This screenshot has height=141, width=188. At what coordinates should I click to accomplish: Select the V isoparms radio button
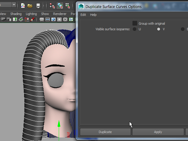tap(159, 29)
